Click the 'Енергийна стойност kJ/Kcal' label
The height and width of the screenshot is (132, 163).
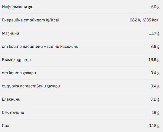30,20
